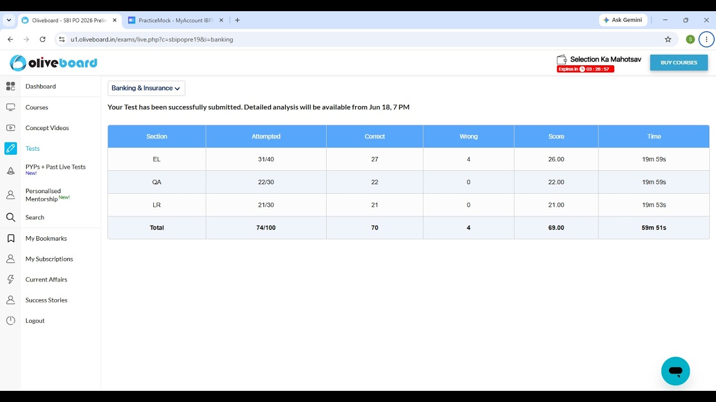Open Chrome three-dot menu

point(707,40)
